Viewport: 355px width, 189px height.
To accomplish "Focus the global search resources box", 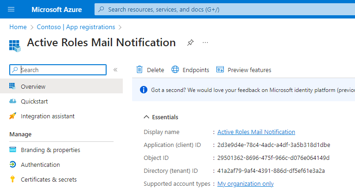I will click(225, 9).
